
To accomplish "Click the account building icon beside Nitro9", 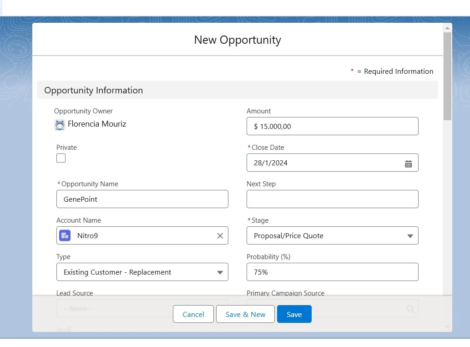I will pos(65,235).
